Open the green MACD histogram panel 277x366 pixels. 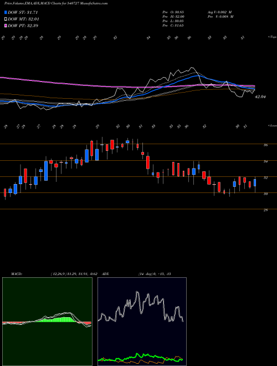(47, 322)
